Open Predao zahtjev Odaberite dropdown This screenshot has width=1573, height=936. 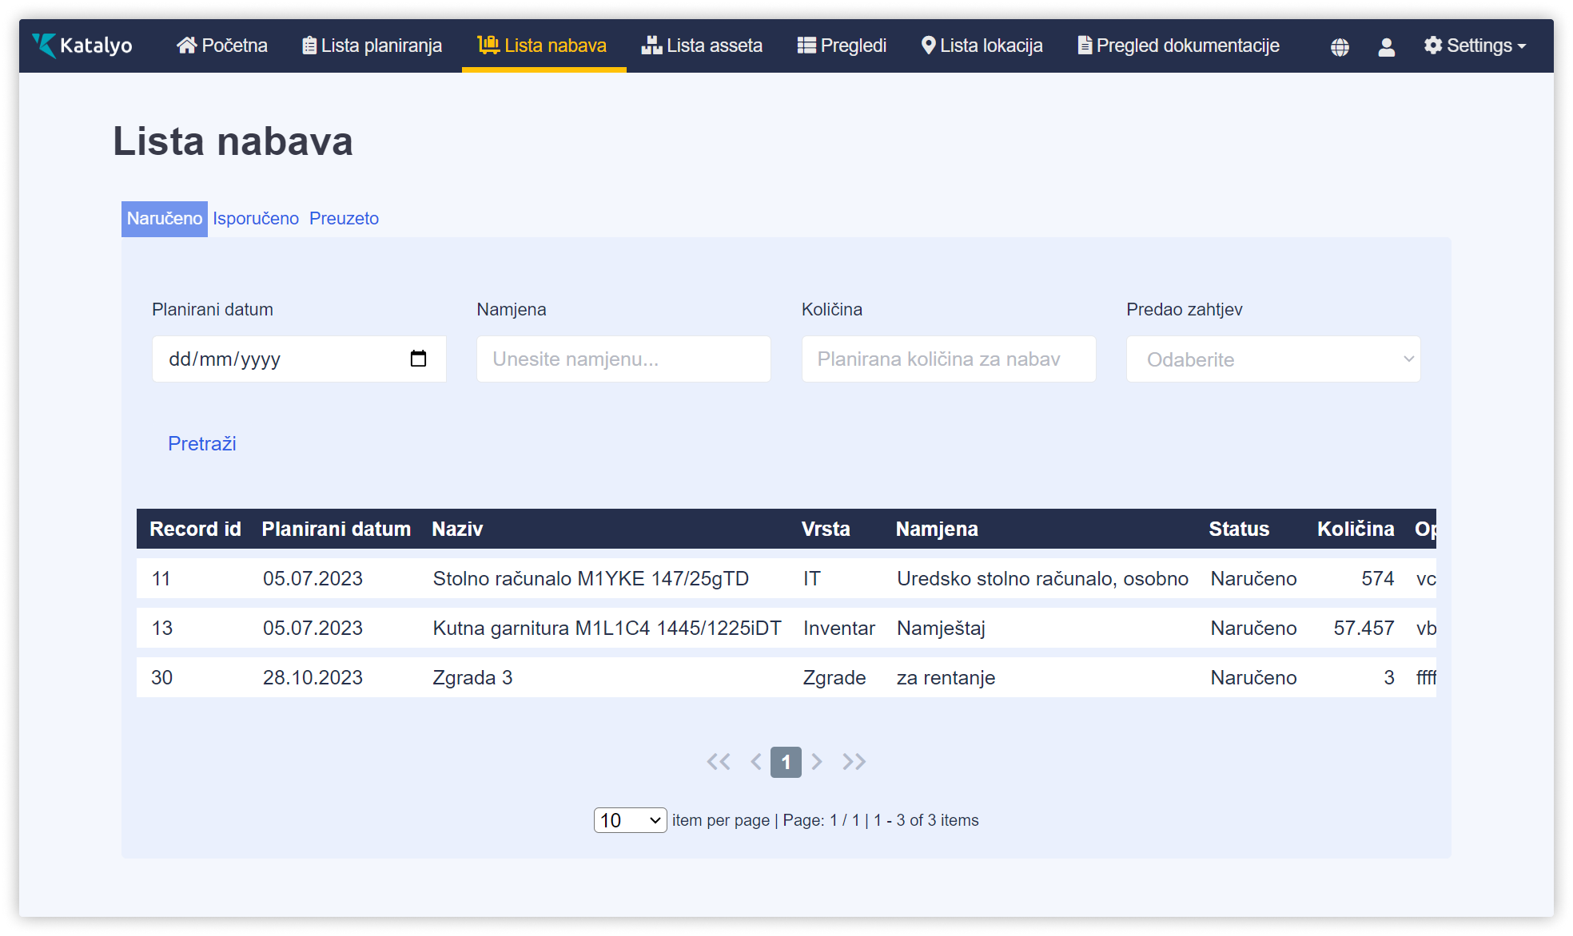1272,359
